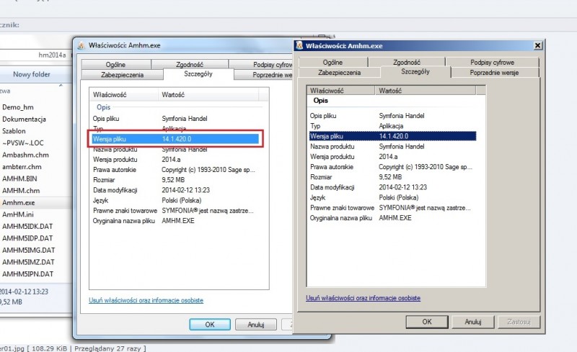Select Data modyfikacji row in left dialog
This screenshot has height=352, width=577.
point(175,190)
